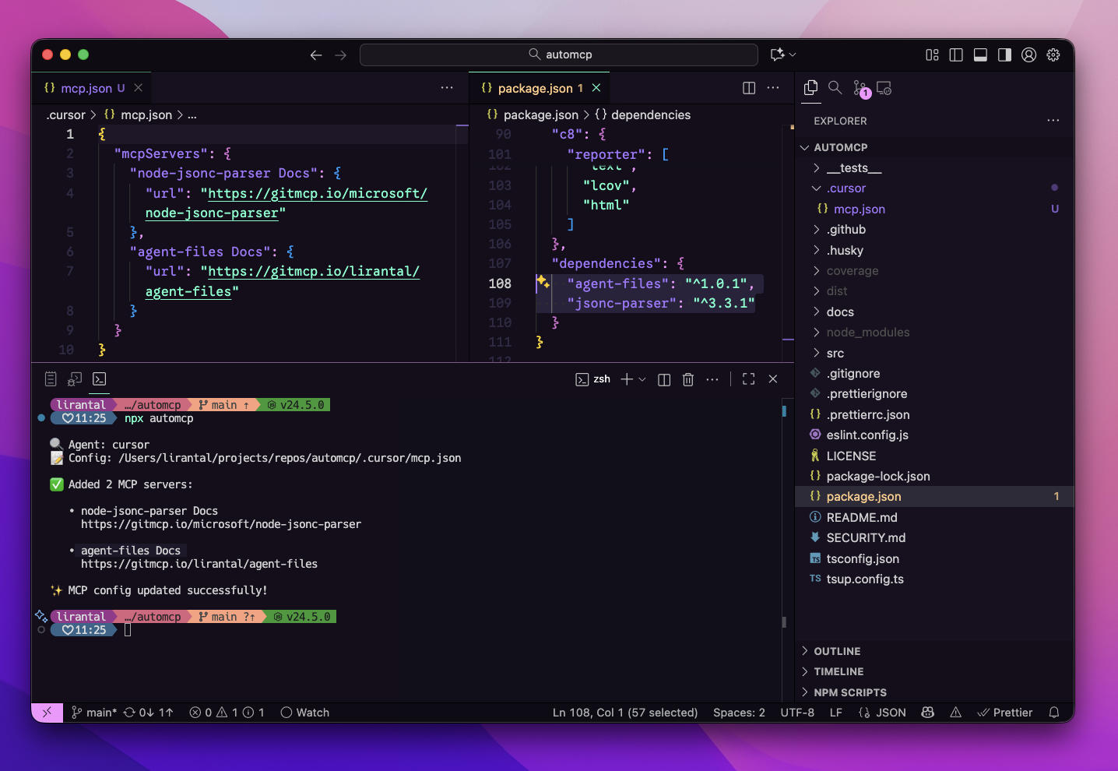Add a new terminal with plus
1118x771 pixels.
click(x=627, y=379)
